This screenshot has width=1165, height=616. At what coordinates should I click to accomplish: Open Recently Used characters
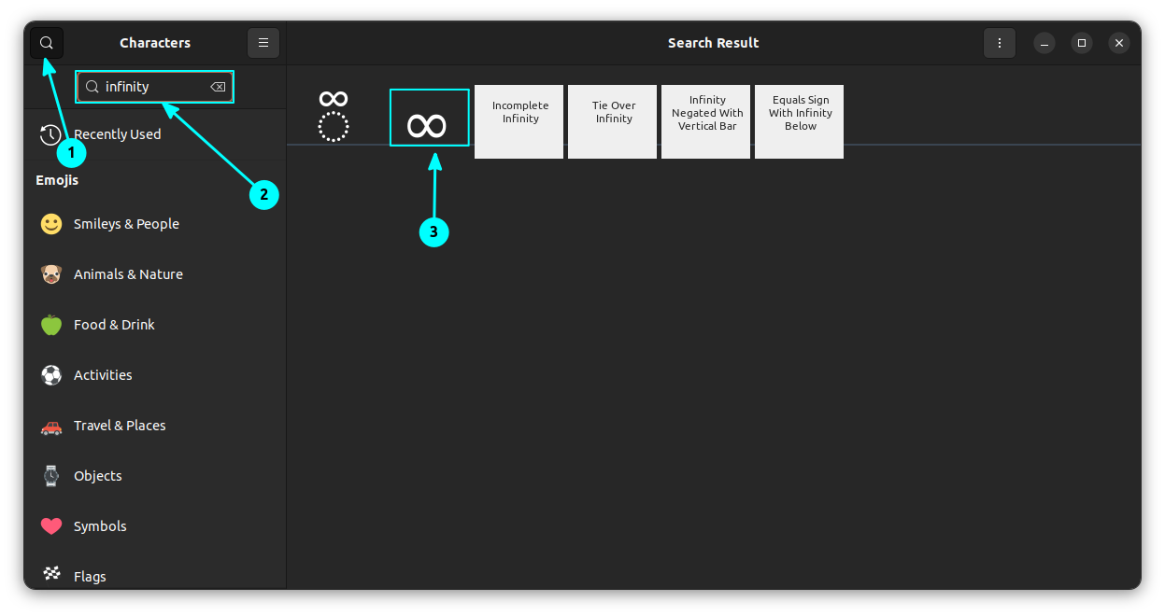coord(117,133)
